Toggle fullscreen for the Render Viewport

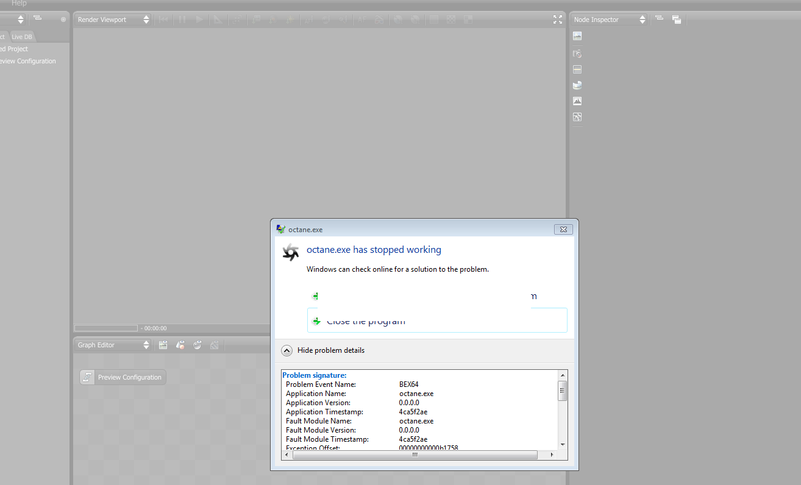[558, 19]
